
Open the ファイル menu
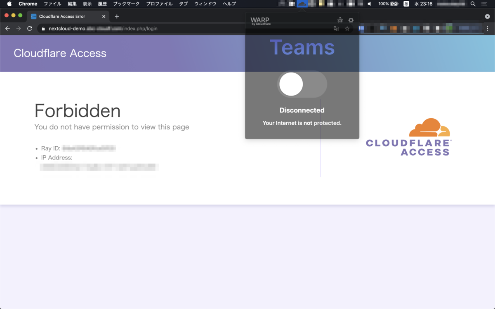(52, 4)
